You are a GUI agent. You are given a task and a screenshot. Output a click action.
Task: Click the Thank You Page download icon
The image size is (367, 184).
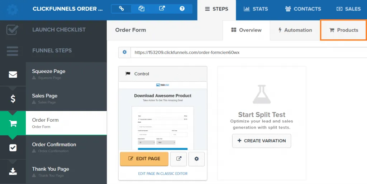(x=13, y=171)
